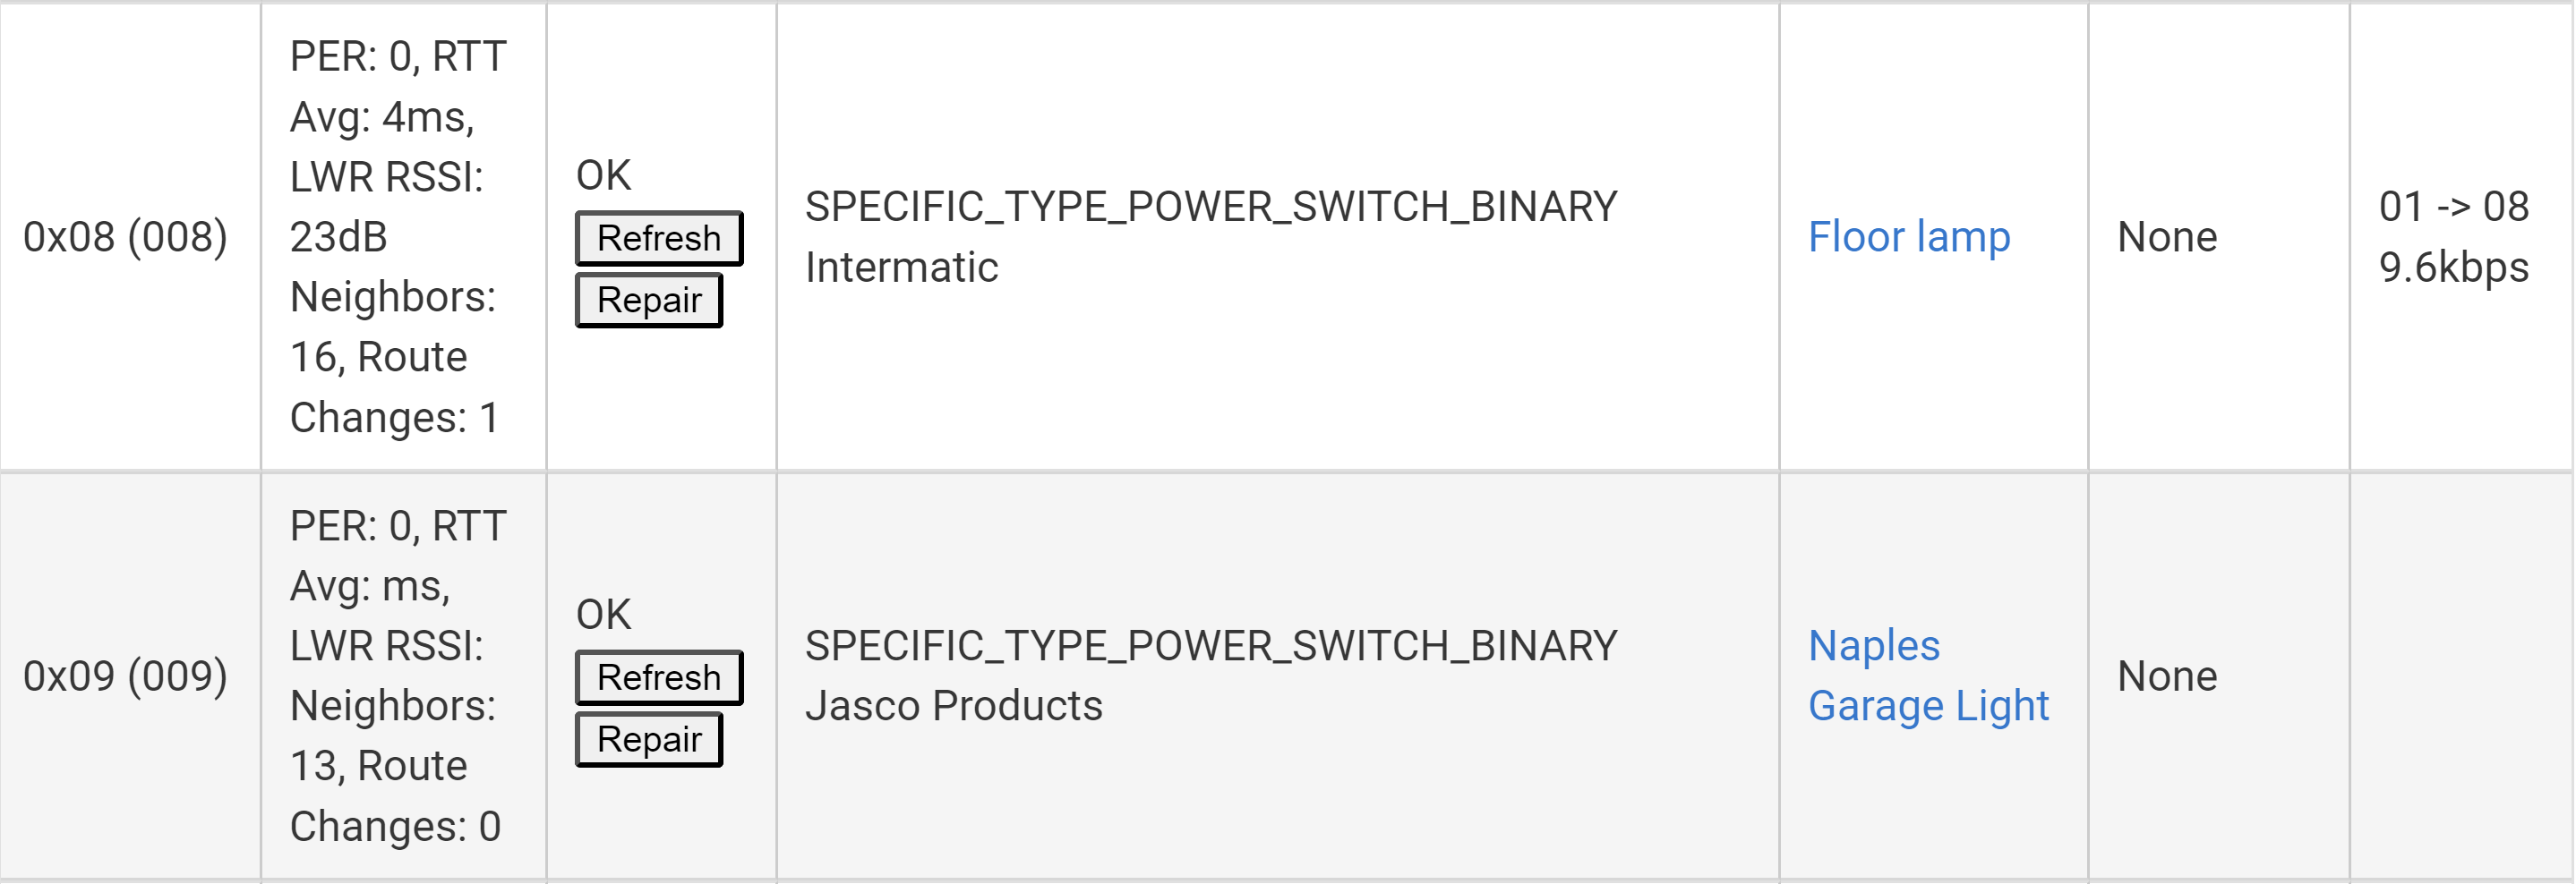Click the Intermatic manufacturer text

pos(901,268)
